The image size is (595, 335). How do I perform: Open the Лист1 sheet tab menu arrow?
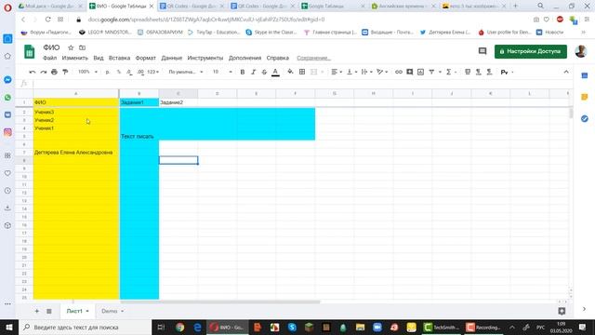(x=87, y=311)
